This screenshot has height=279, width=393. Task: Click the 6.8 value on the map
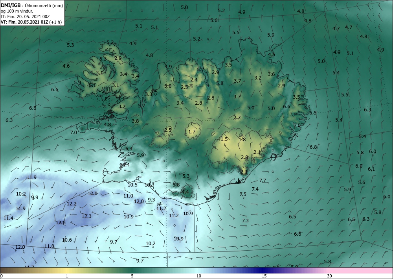[x=313, y=147]
